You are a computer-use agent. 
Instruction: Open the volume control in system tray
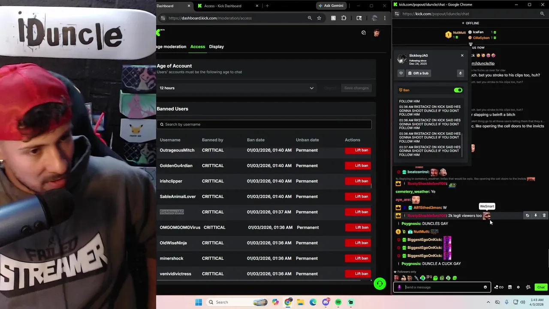pos(523,302)
